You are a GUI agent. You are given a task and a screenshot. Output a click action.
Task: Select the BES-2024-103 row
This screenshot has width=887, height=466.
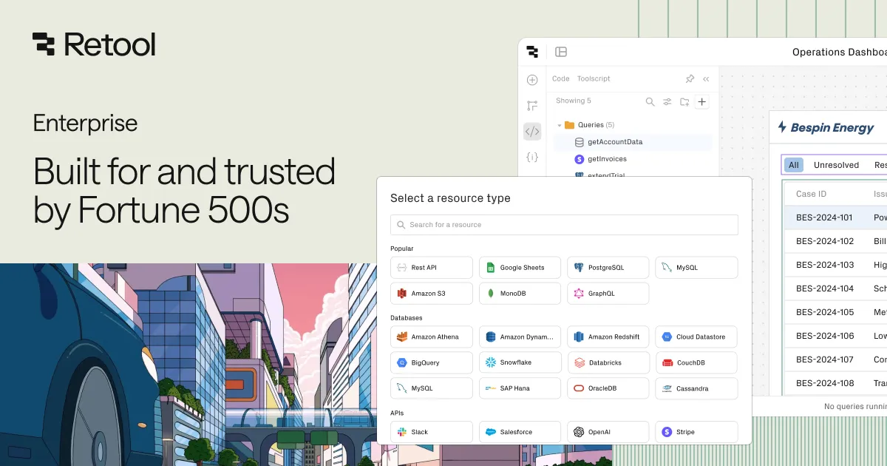click(835, 265)
